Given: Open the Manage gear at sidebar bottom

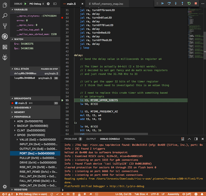Looking at the screenshot, I should (x=5, y=187).
